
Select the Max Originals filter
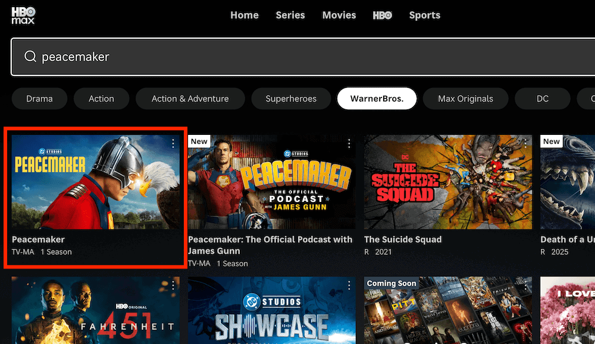coord(465,99)
